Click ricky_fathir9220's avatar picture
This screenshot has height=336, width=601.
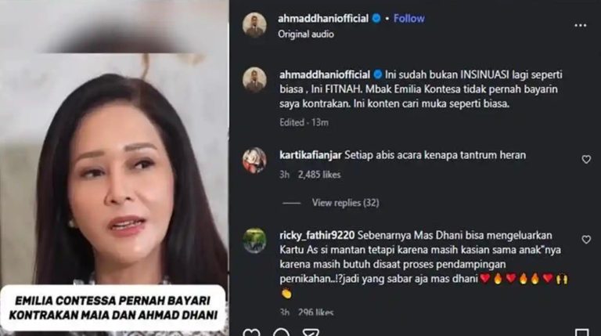[x=254, y=240]
